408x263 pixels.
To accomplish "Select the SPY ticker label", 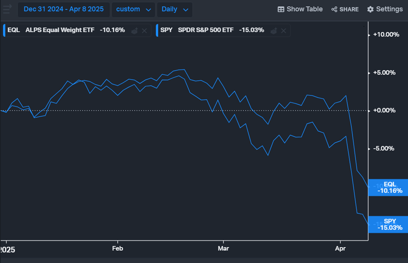I will tap(166, 30).
